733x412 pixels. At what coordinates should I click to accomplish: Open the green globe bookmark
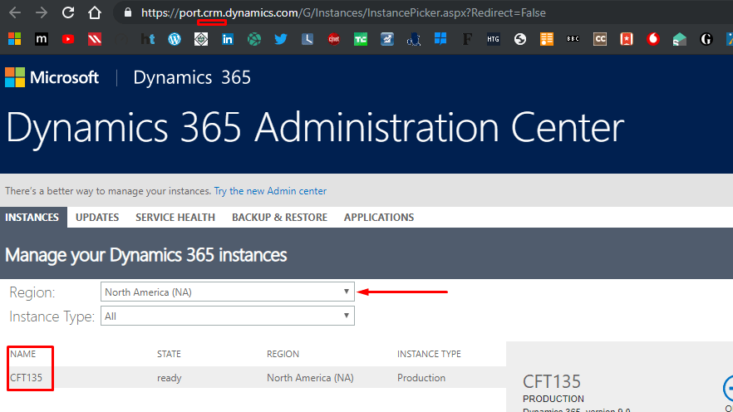pos(254,39)
